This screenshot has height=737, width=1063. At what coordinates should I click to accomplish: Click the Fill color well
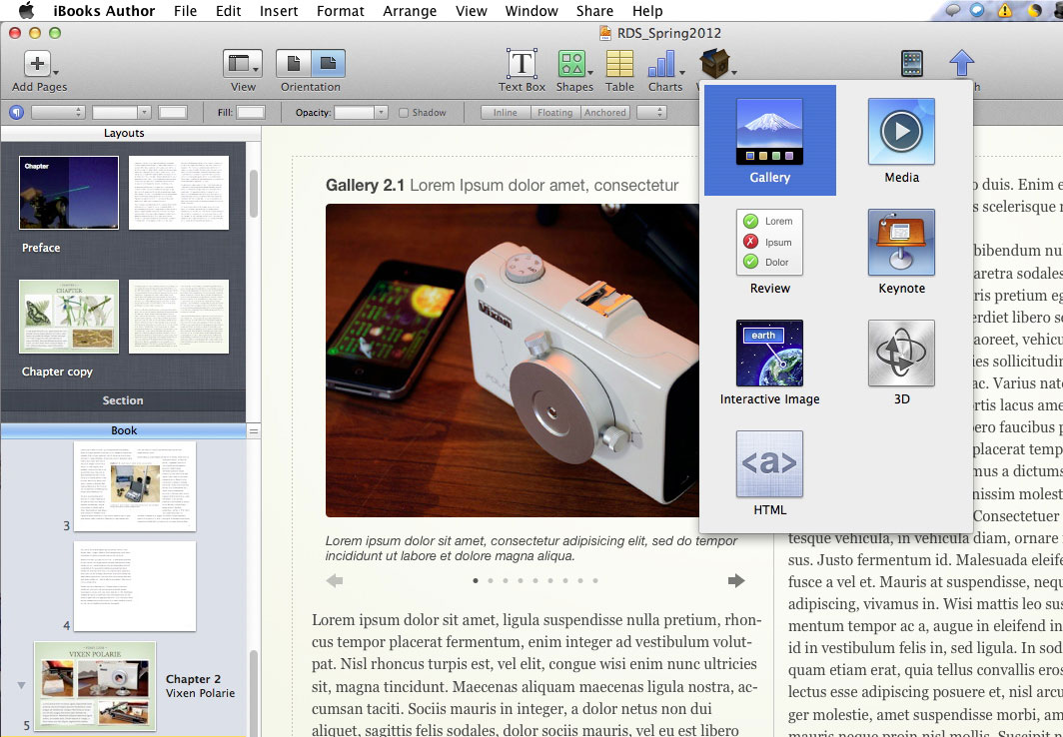click(x=250, y=113)
